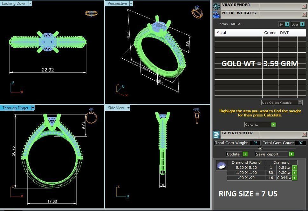Open the VRay Render tool icon
This screenshot has width=308, height=211.
click(x=216, y=6)
